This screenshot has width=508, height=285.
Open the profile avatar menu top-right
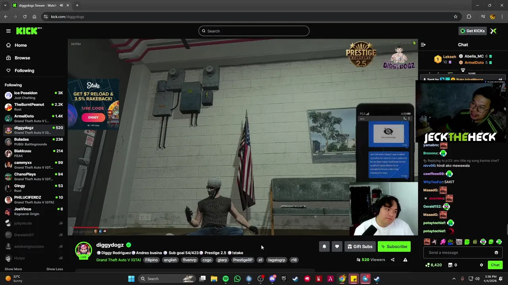[493, 31]
